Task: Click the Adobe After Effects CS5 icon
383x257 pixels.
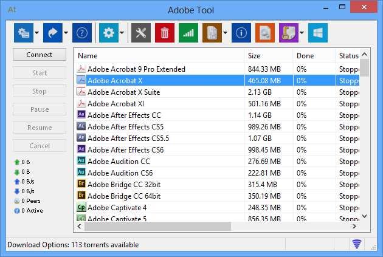Action: (81, 126)
